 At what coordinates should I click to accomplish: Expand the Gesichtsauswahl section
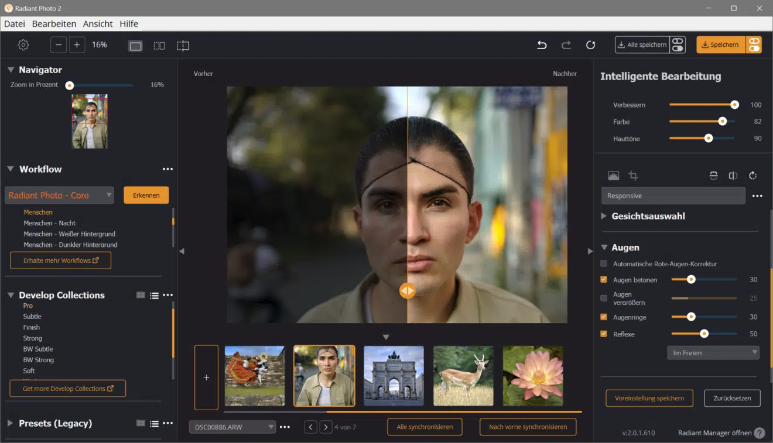[603, 216]
